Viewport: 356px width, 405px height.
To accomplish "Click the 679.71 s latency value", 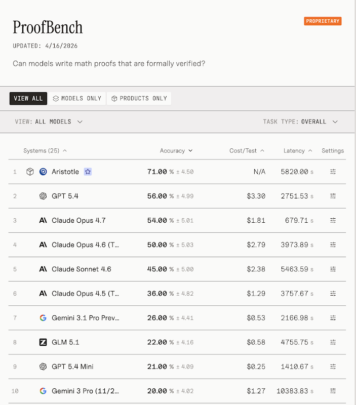I will (299, 220).
